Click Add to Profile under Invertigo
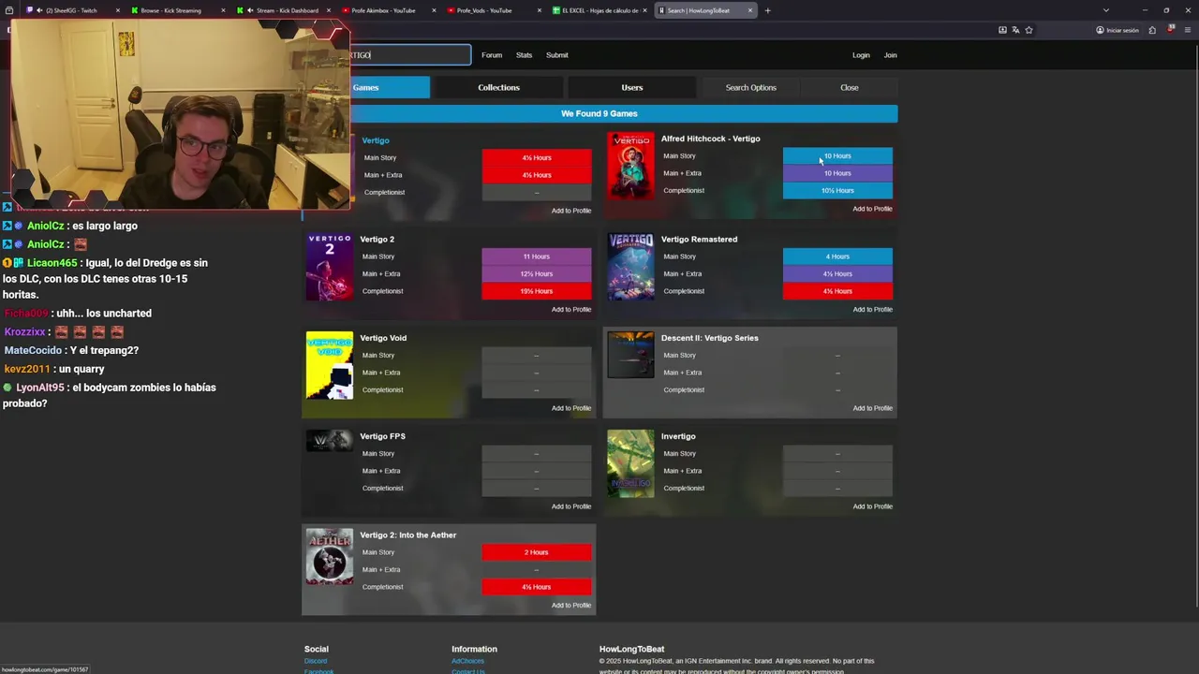 [x=872, y=506]
